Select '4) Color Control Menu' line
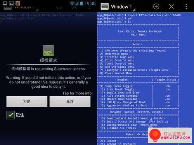The width and height of the screenshot is (194, 145). click(x=117, y=60)
